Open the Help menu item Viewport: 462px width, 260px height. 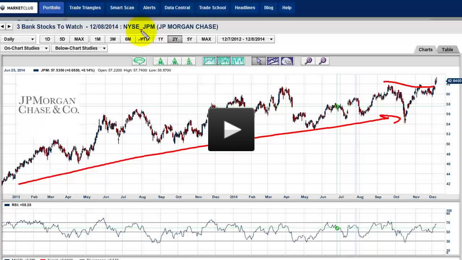click(x=287, y=8)
